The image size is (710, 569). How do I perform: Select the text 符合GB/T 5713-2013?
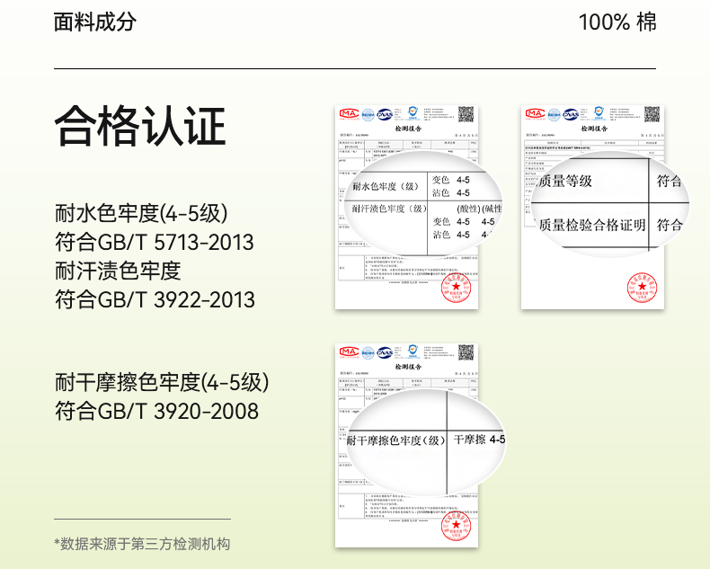click(x=155, y=242)
